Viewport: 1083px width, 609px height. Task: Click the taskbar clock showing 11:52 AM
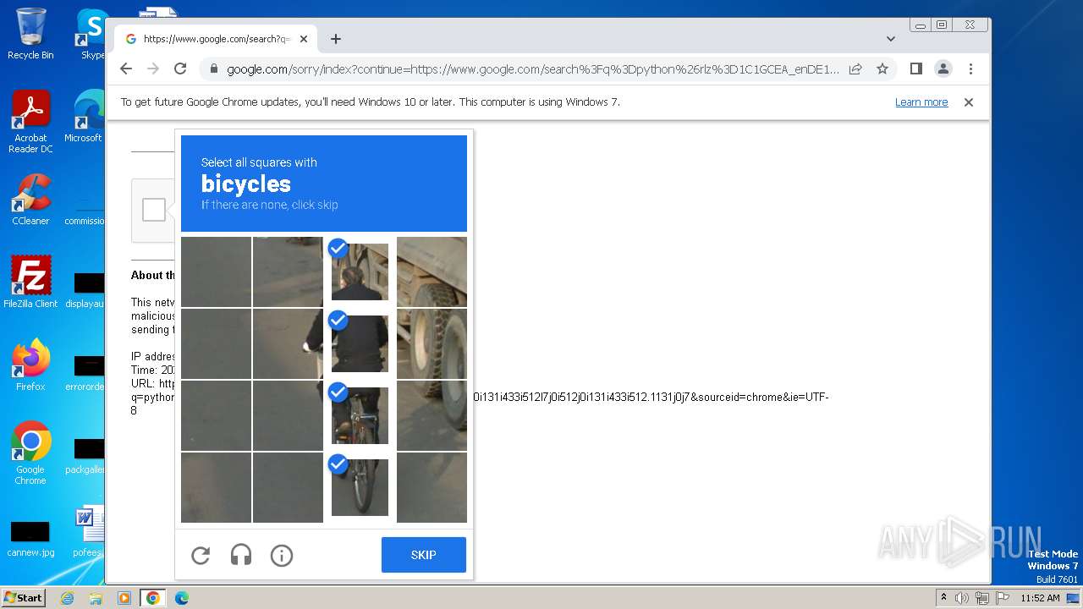tap(1040, 598)
